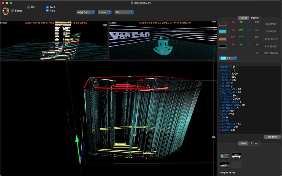
Task: Open the side-view car thumbnail
Action: (225, 165)
